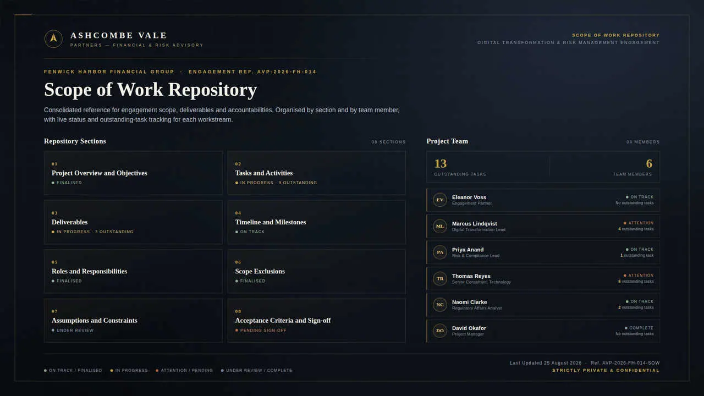This screenshot has height=396, width=704.
Task: Open Roles and Responsibilities section card
Action: click(x=133, y=271)
